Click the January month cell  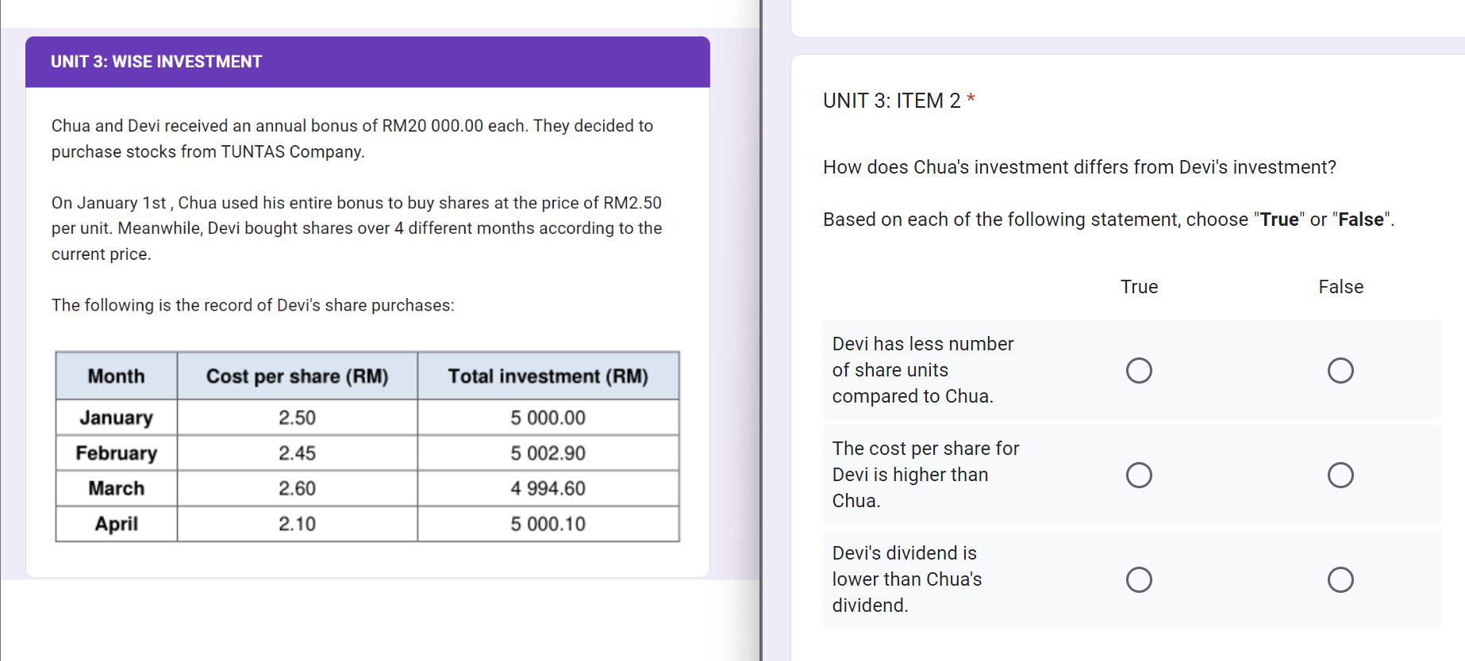click(x=117, y=418)
